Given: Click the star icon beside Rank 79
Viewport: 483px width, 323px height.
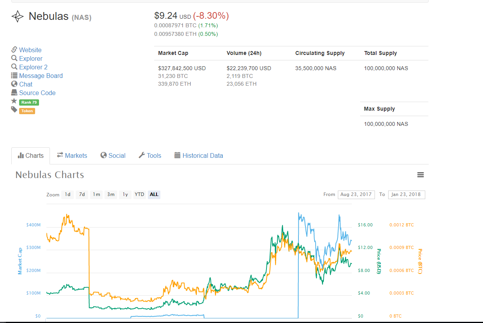Looking at the screenshot, I should (x=14, y=101).
